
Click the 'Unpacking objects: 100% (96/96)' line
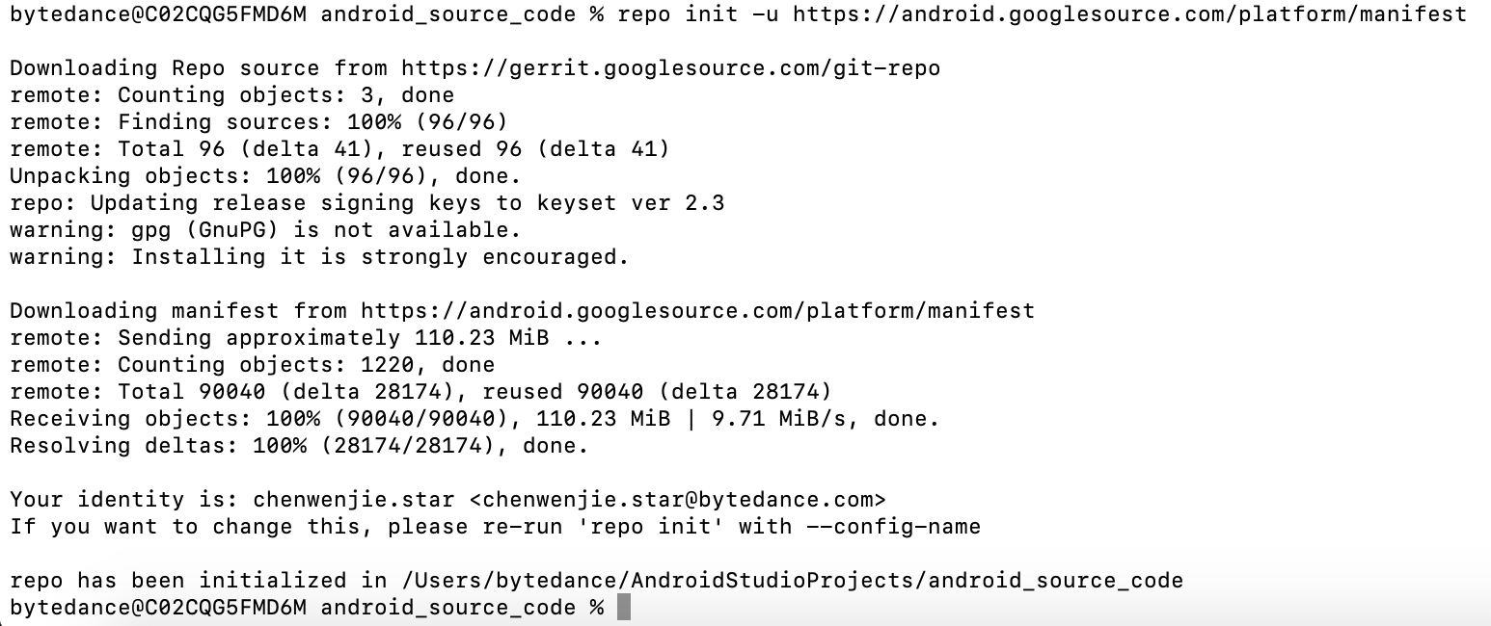coord(265,176)
